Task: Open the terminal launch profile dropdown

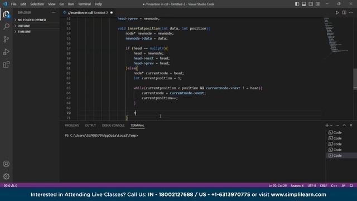Action: click(x=331, y=125)
